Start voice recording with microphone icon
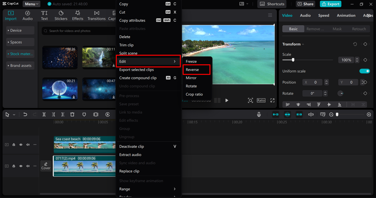 [259, 114]
